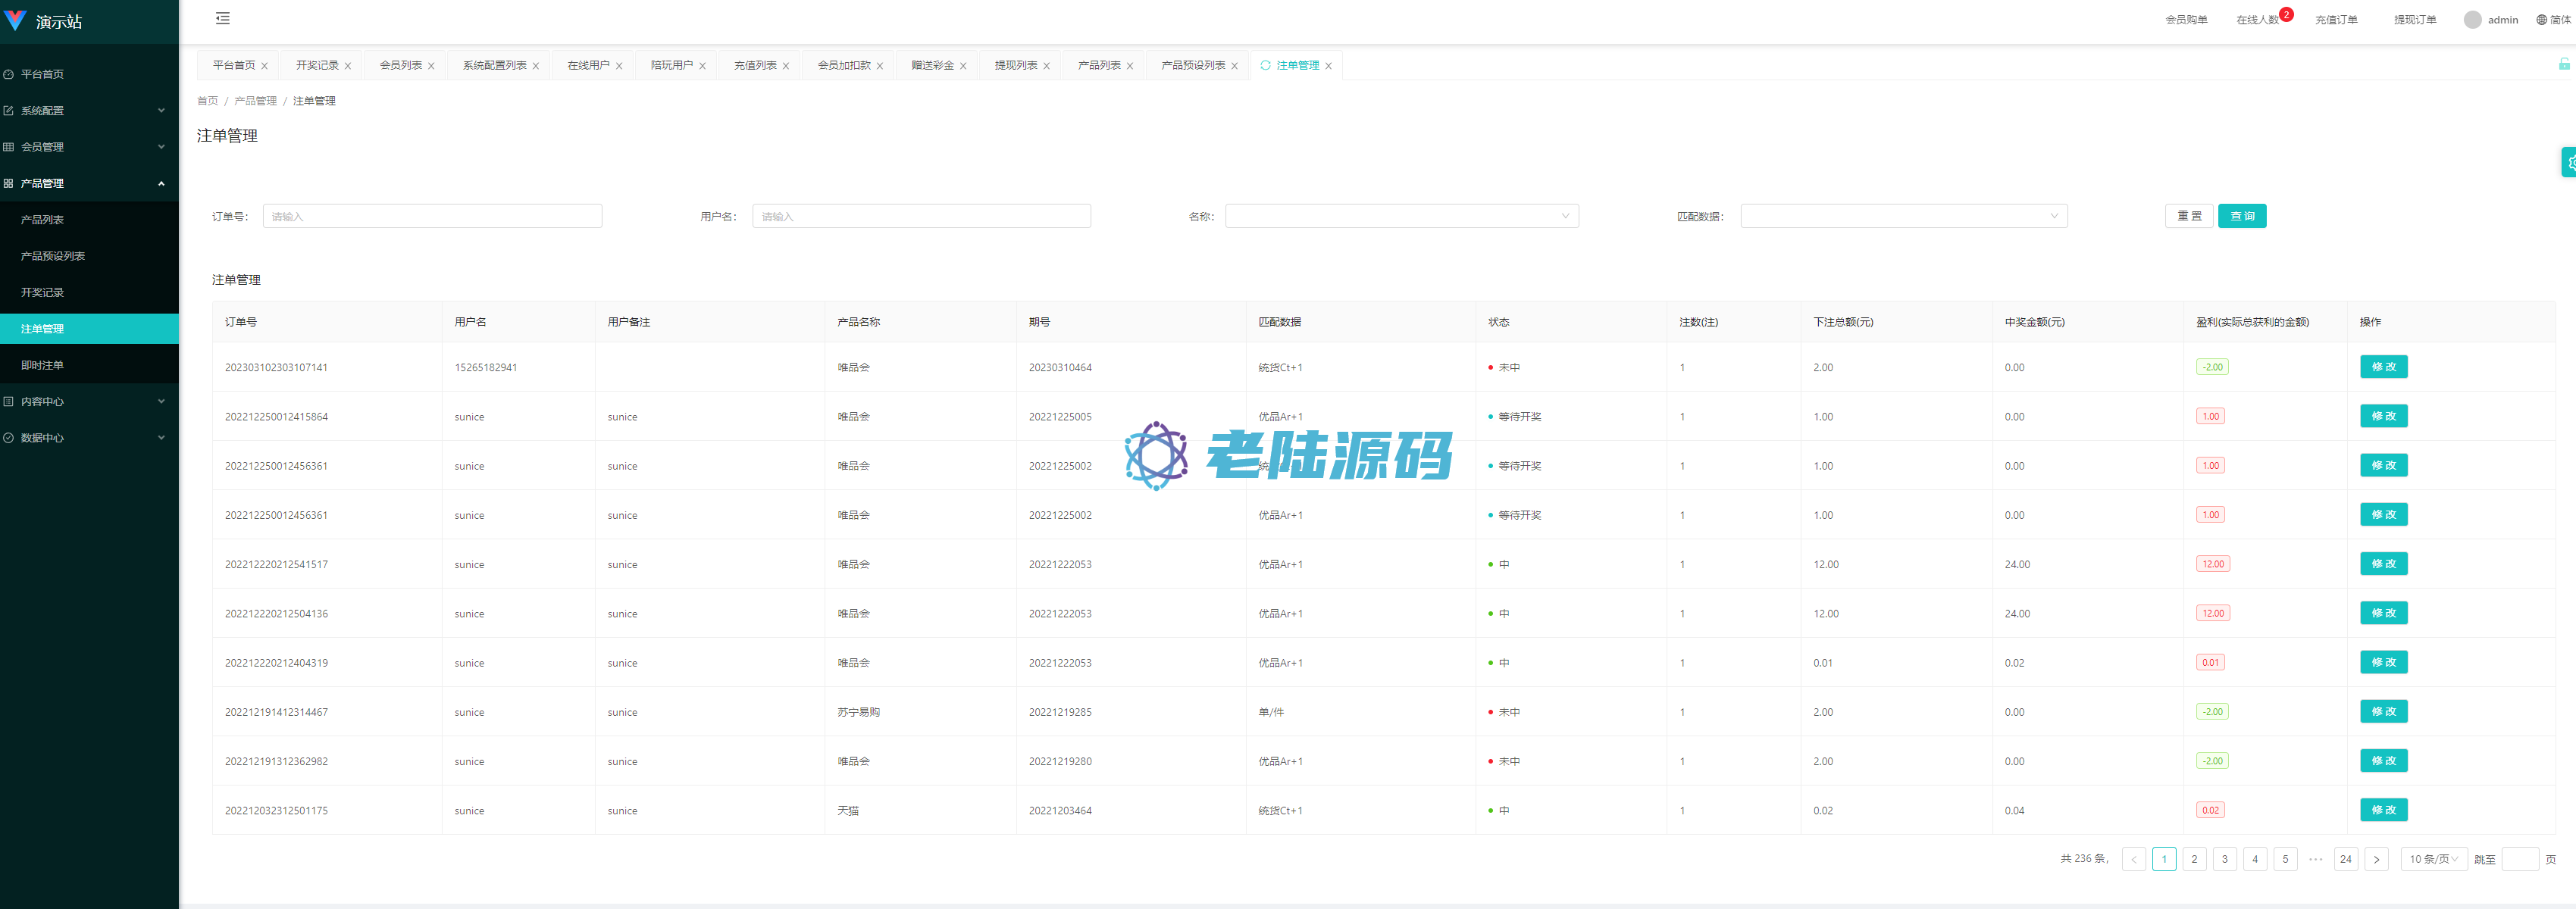Viewport: 2576px width, 909px height.
Task: Click the globe language icon
Action: pos(2541,20)
